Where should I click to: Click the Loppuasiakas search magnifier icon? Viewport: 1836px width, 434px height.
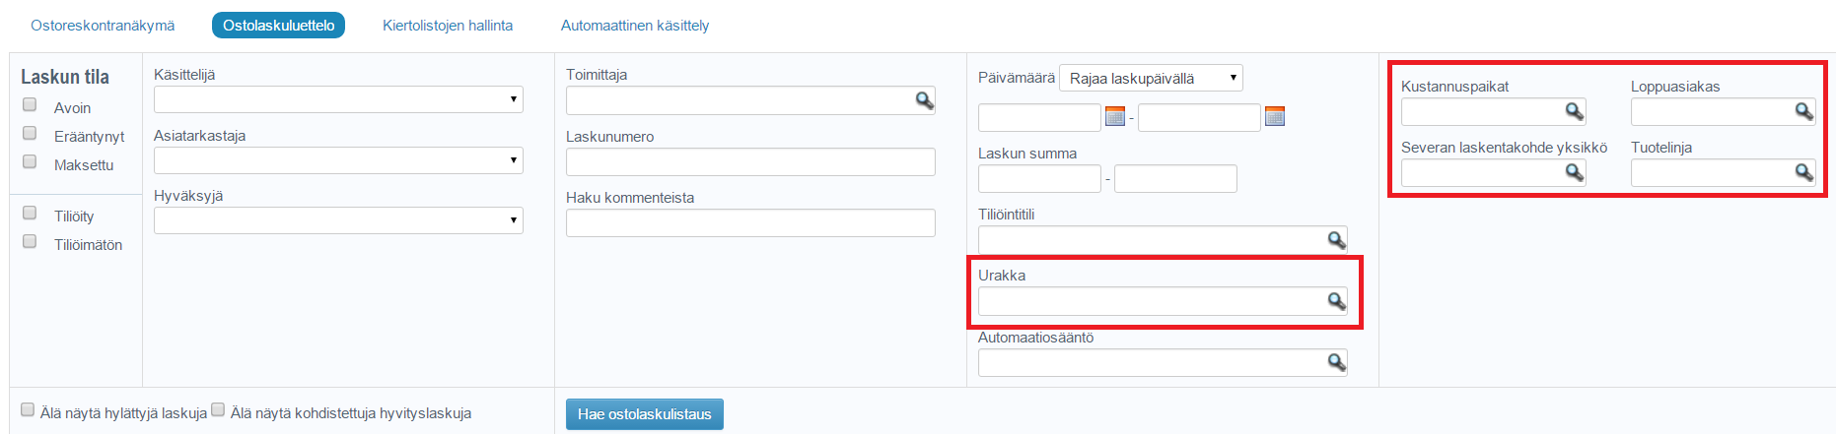[x=1803, y=112]
